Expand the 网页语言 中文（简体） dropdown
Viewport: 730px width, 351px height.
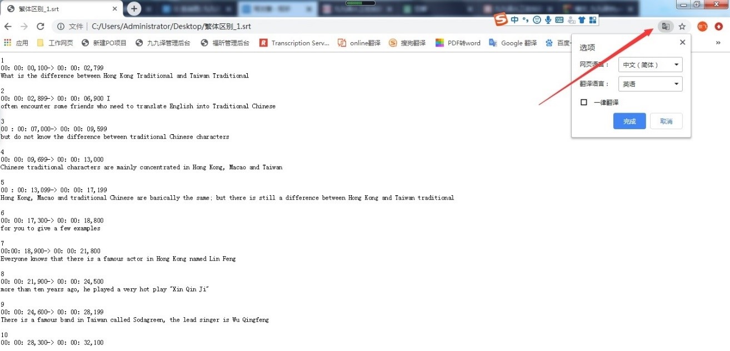(x=650, y=65)
